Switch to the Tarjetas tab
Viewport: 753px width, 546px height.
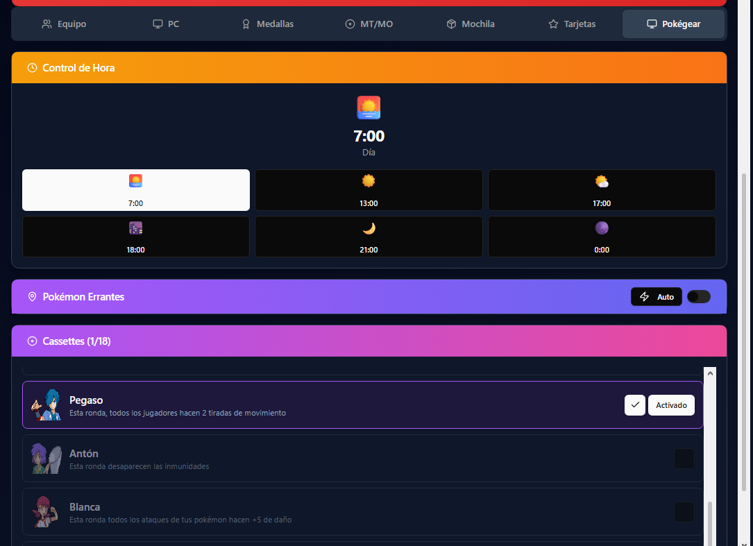click(x=572, y=24)
